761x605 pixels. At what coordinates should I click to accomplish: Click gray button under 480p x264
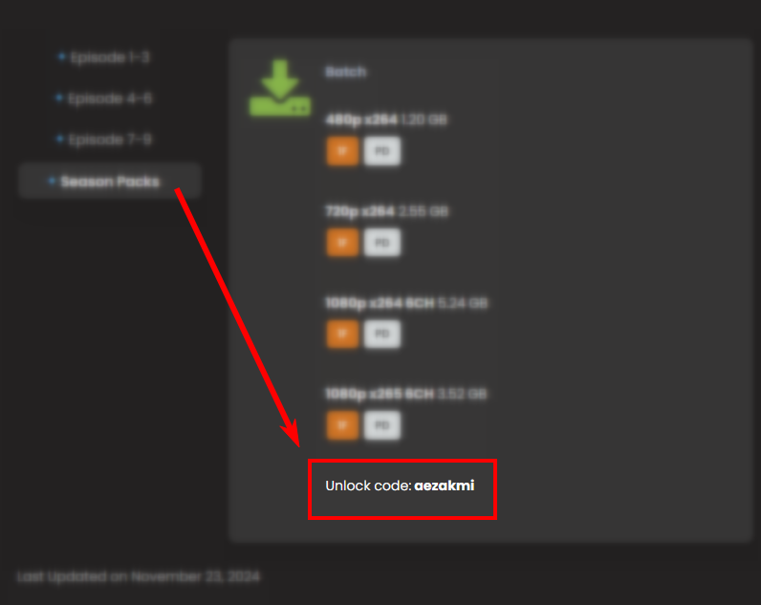point(382,151)
